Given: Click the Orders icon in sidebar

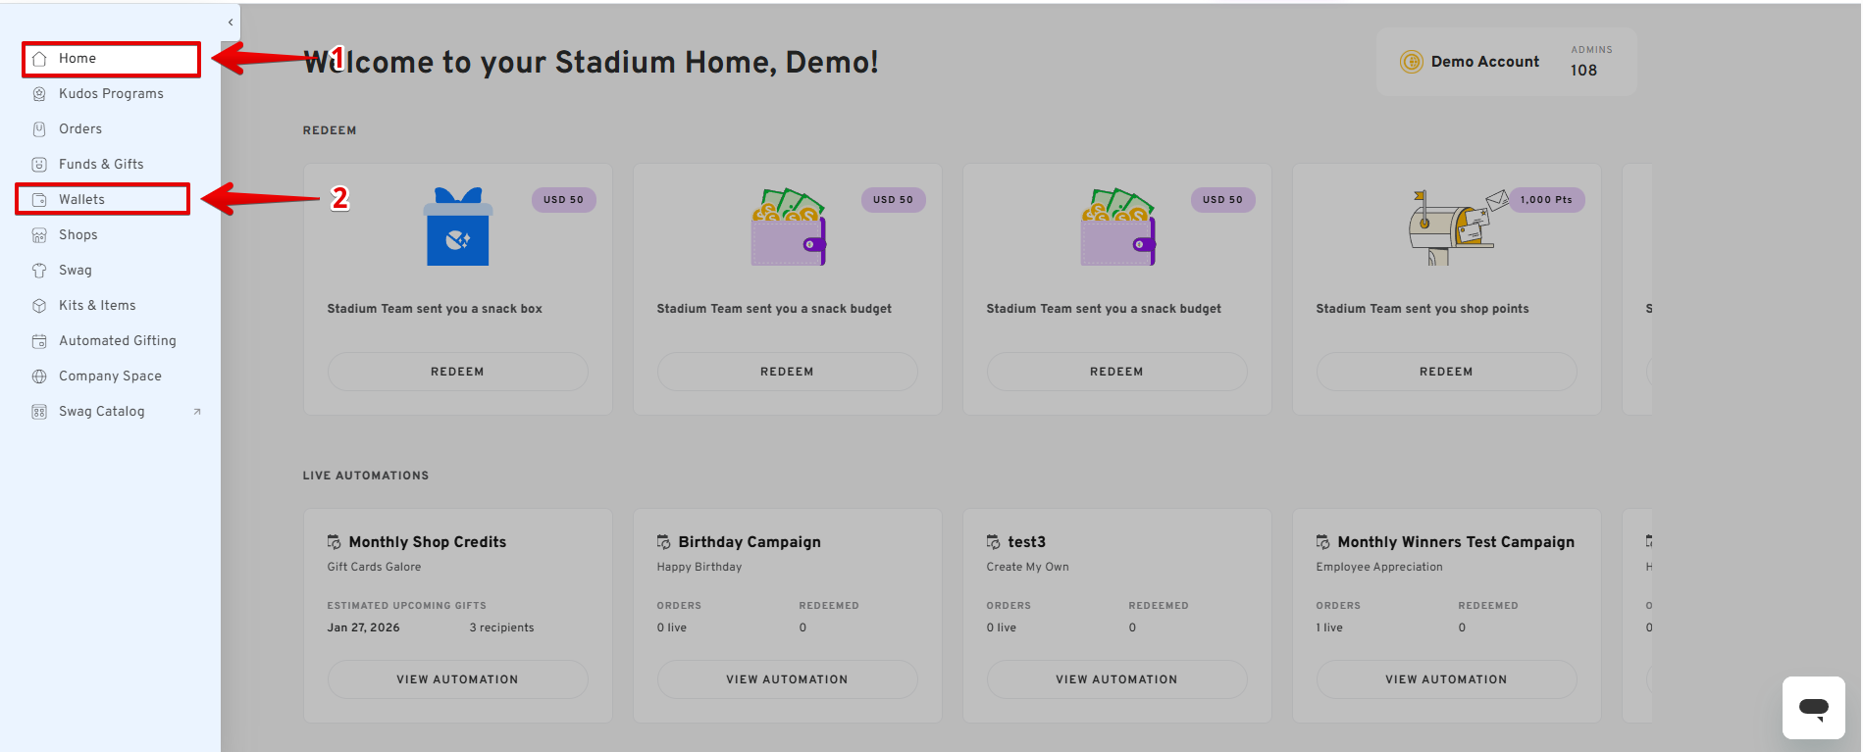Looking at the screenshot, I should click(x=39, y=129).
